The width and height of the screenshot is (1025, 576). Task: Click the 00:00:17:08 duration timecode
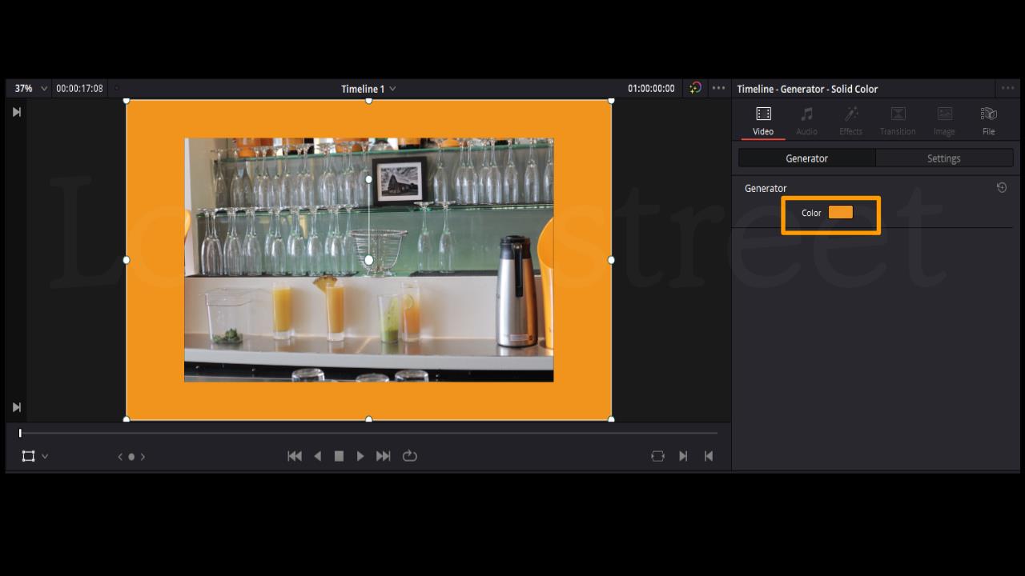[x=79, y=89]
